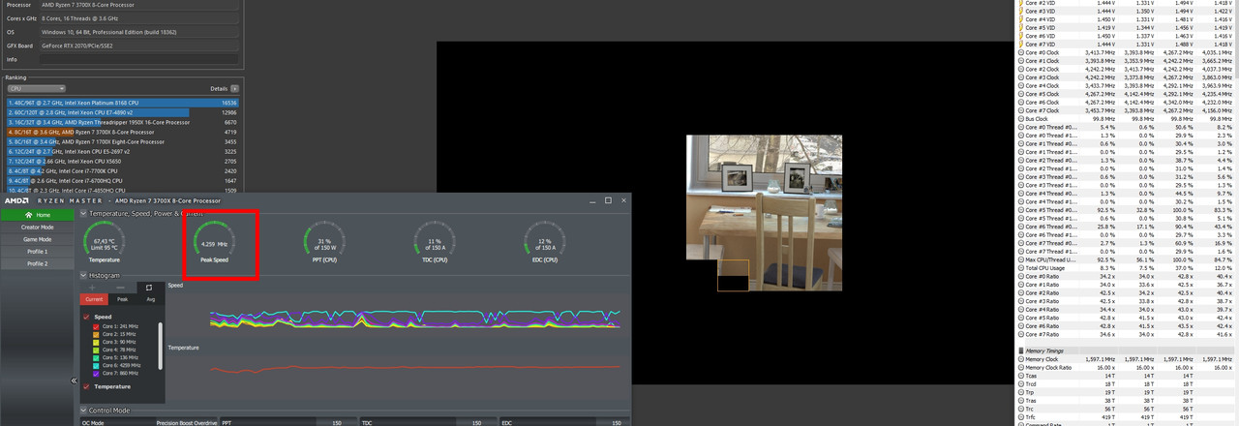Image resolution: width=1239 pixels, height=426 pixels.
Task: Click the Core #4 VID voltage icon
Action: tap(1021, 18)
